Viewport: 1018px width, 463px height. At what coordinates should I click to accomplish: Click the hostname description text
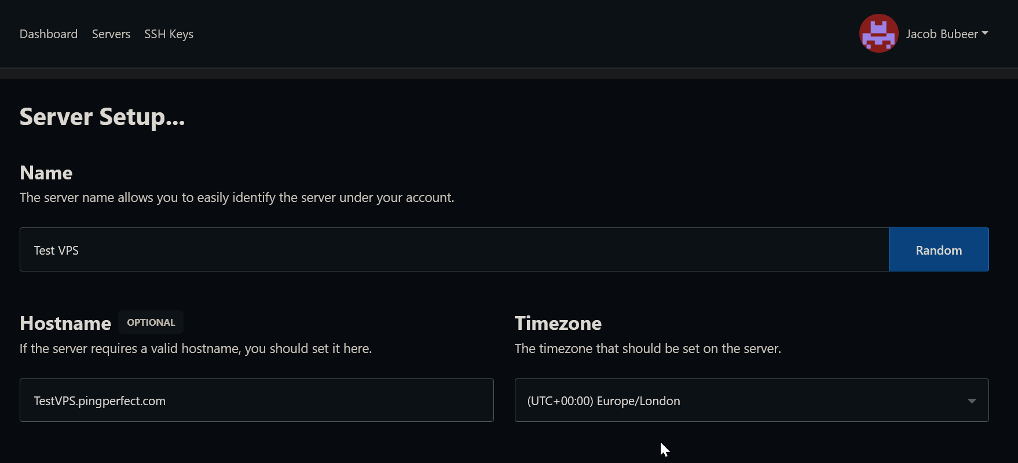tap(196, 349)
